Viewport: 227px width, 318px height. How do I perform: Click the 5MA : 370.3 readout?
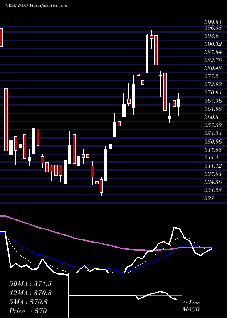coord(28,302)
